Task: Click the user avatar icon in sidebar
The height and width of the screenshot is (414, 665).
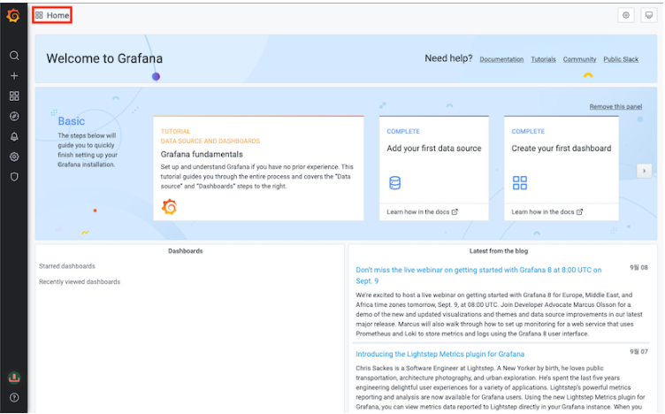Action: click(x=14, y=377)
